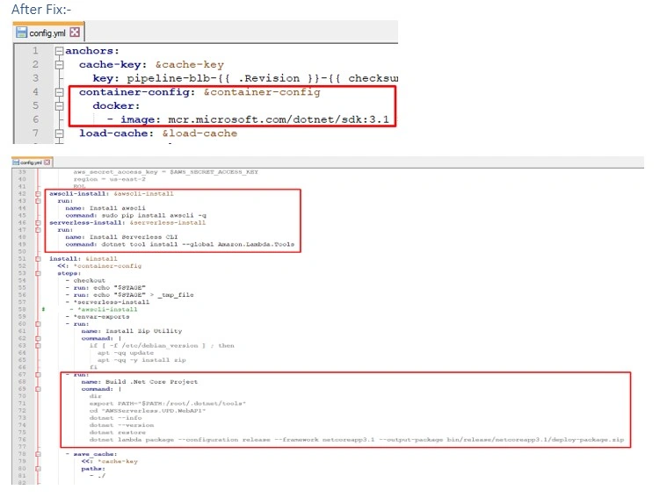Collapse the load-cache fold on line 7
This screenshot has height=497, width=660.
[x=60, y=133]
